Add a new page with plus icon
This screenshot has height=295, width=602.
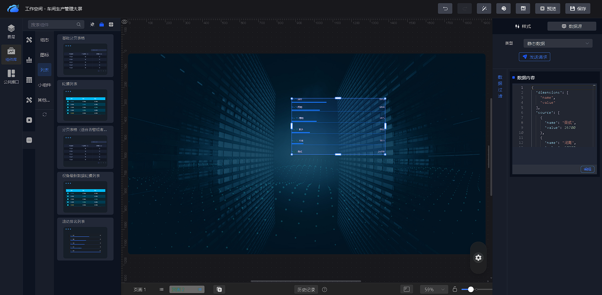(219, 289)
